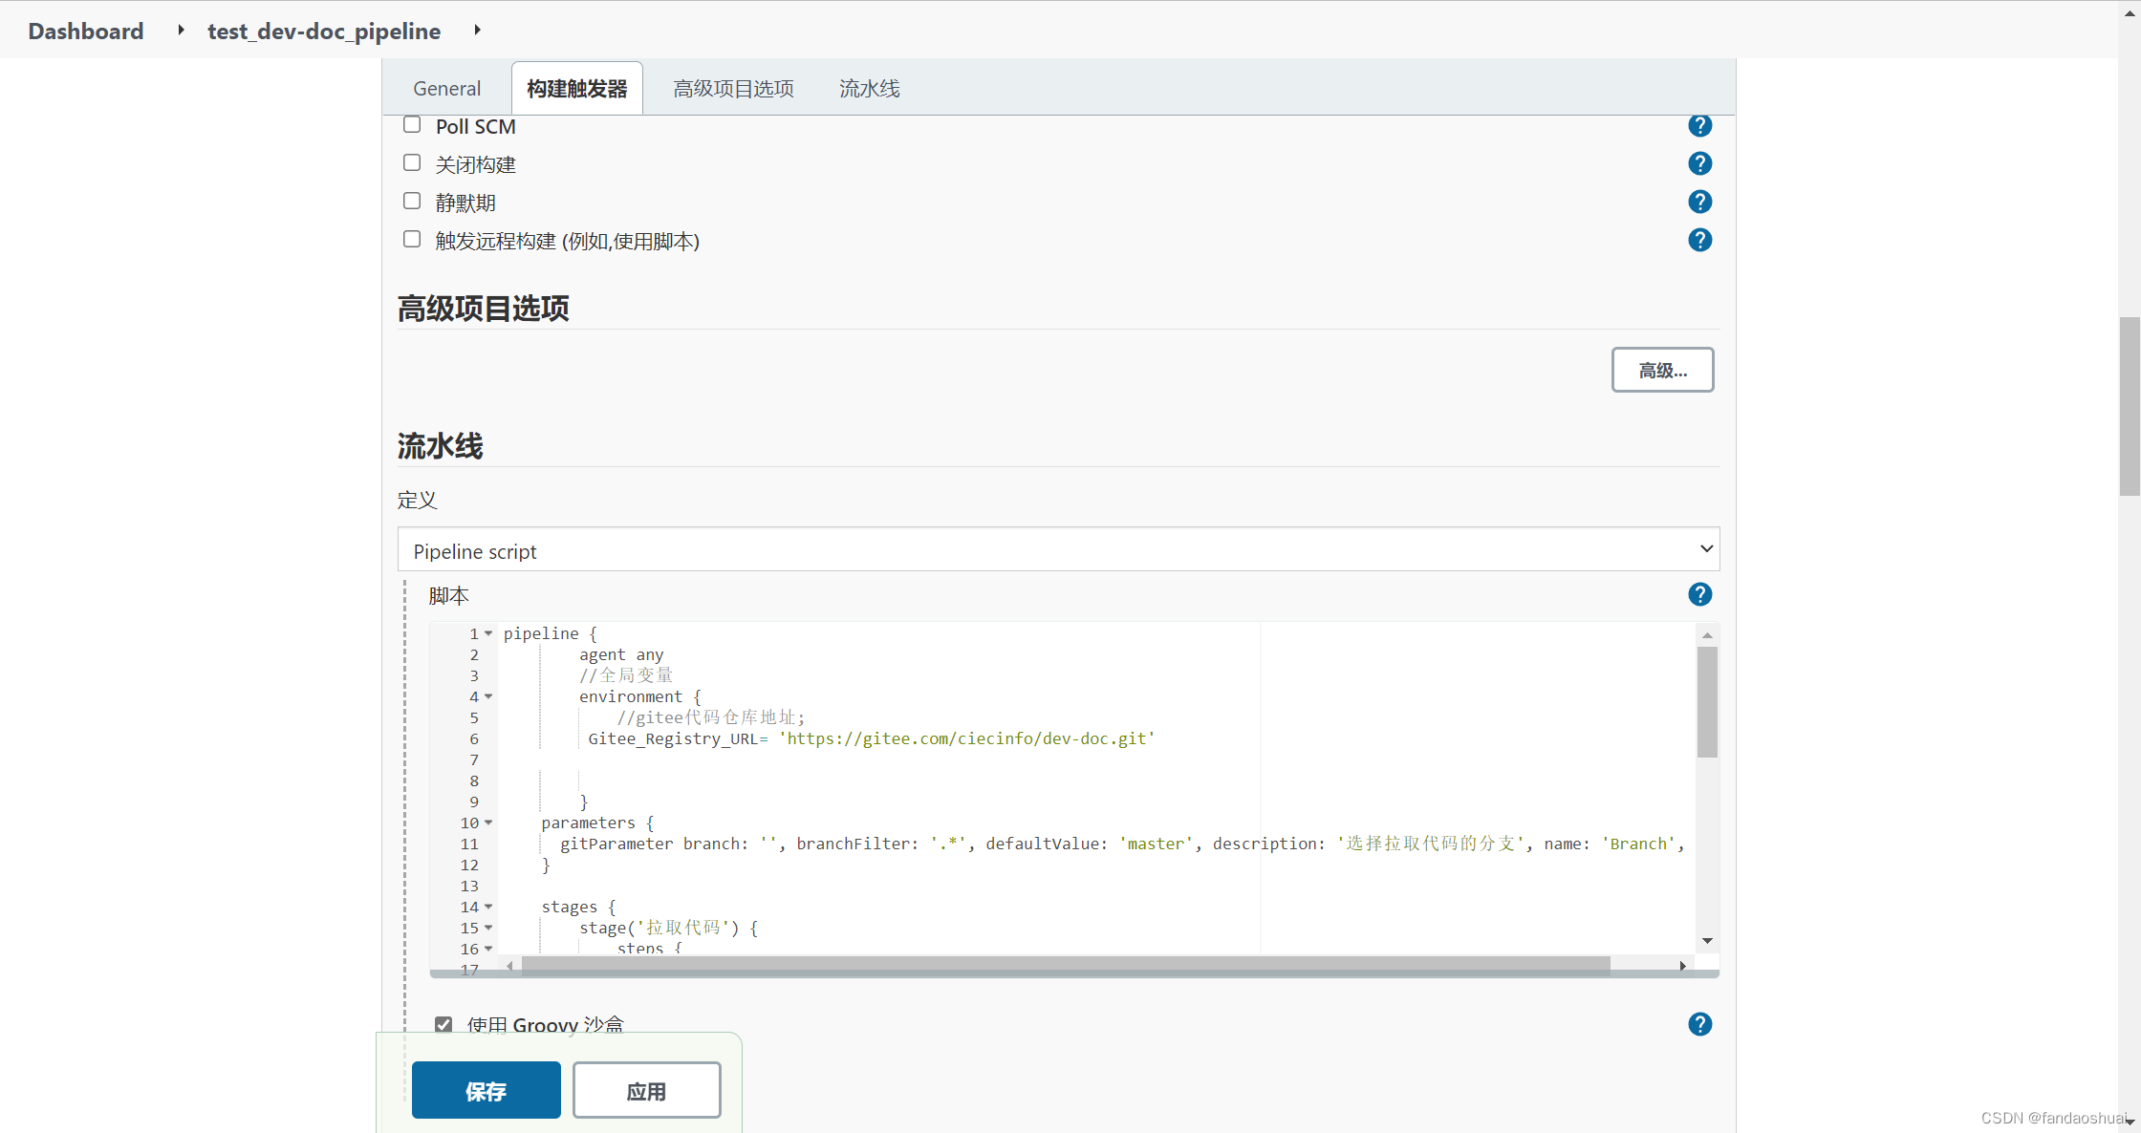2141x1133 pixels.
Task: Switch to the 流水线 tab
Action: pyautogui.click(x=868, y=87)
